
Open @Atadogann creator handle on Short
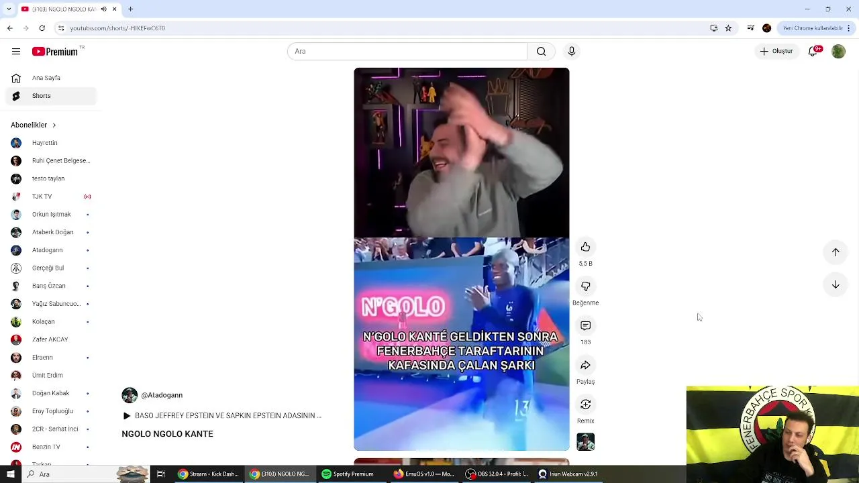tap(162, 395)
